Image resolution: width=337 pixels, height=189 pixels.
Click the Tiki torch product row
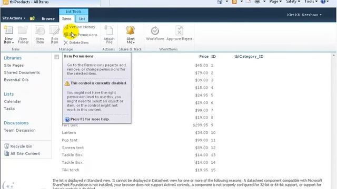point(70,170)
